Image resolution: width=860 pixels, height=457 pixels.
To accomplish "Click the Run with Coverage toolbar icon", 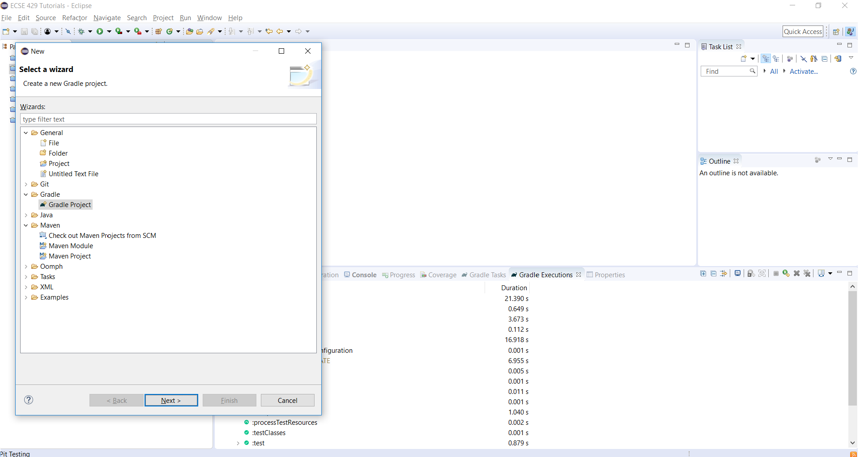I will tap(119, 31).
